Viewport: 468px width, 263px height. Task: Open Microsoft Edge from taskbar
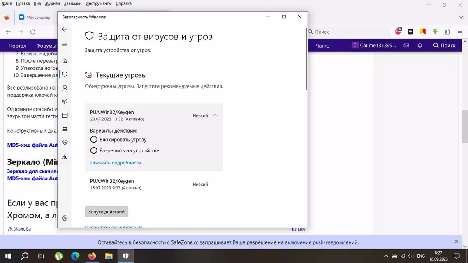coord(75,256)
